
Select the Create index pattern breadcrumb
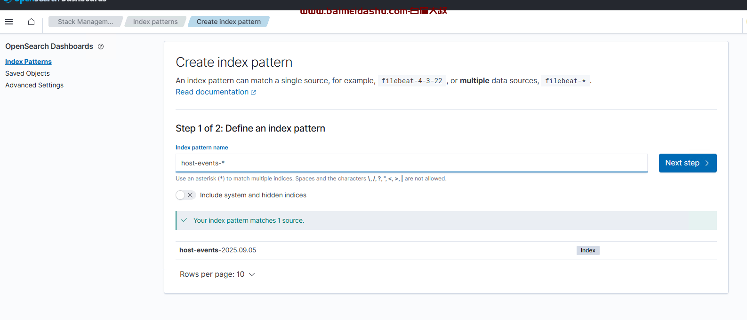(229, 22)
